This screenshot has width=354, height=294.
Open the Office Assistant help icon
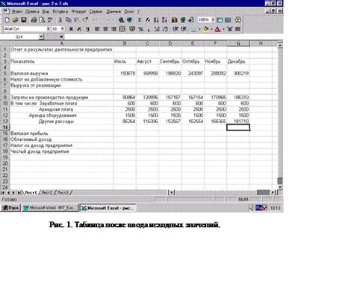[x=237, y=20]
